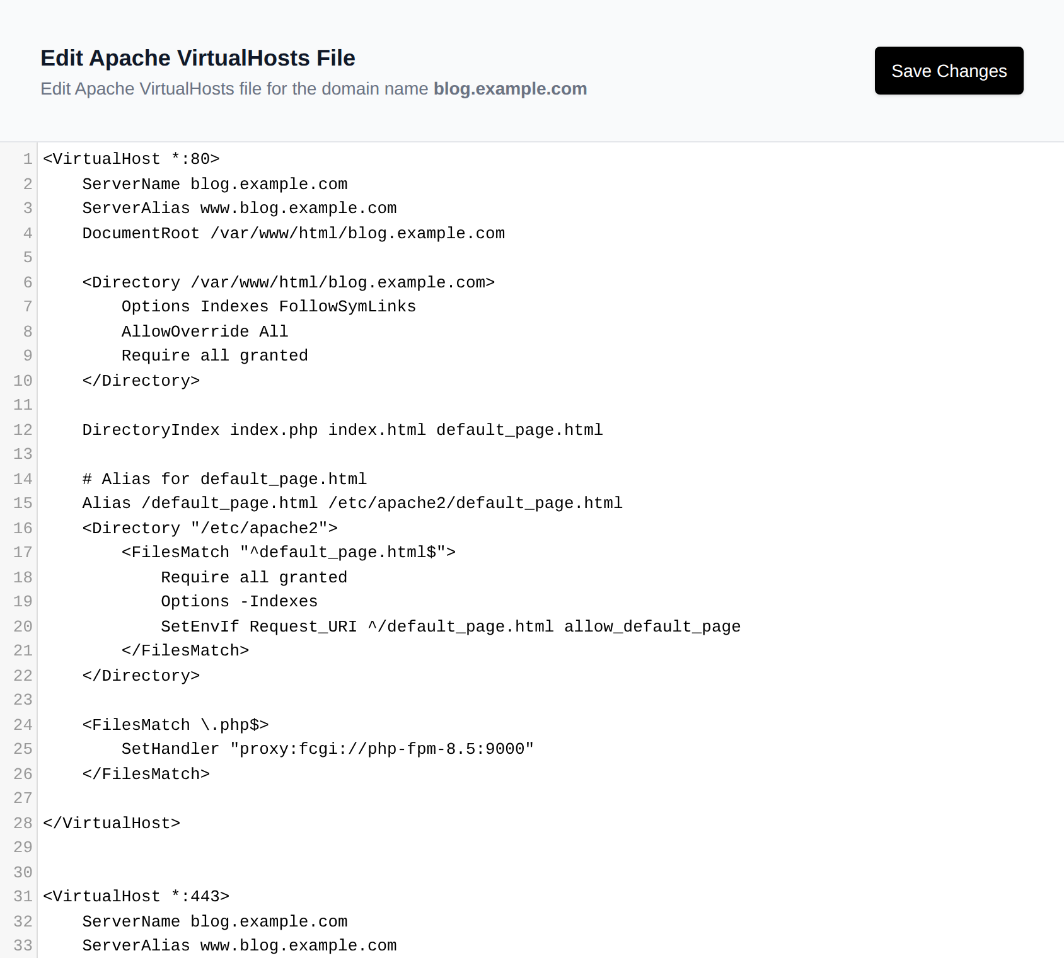Click line number 30 in the gutter
Viewport: 1064px width, 958px height.
23,872
